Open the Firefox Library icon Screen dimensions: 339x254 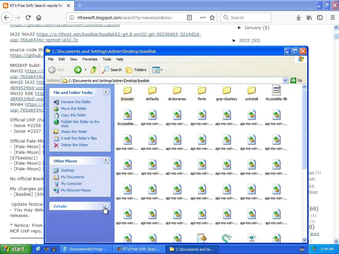309,18
